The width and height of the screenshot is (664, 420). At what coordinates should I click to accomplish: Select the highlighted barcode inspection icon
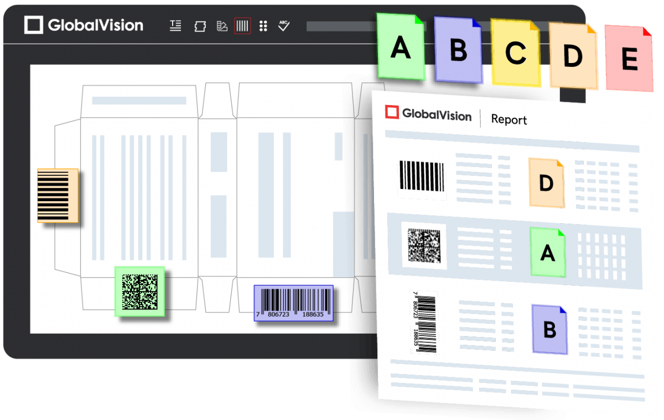(242, 25)
